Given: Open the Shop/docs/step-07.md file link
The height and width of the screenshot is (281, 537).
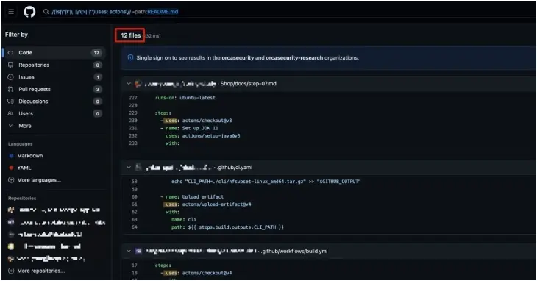Looking at the screenshot, I should click(249, 84).
